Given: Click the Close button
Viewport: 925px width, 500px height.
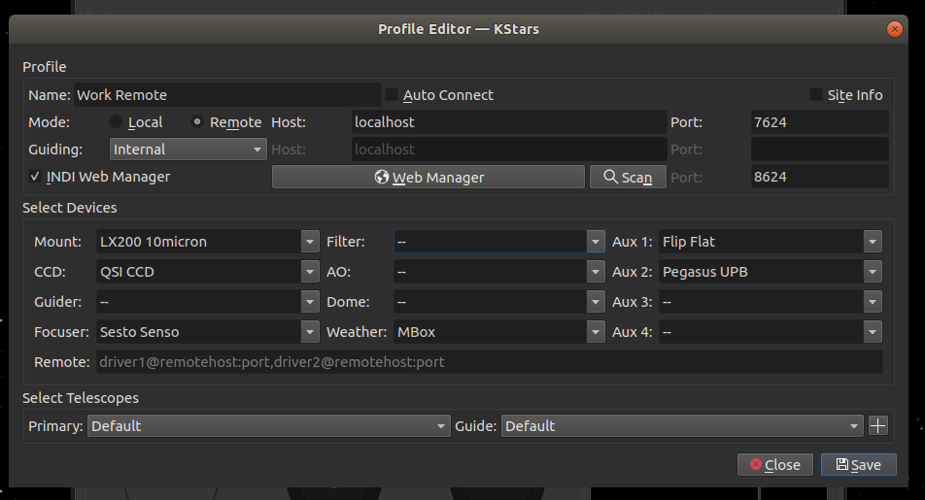Looking at the screenshot, I should 775,465.
